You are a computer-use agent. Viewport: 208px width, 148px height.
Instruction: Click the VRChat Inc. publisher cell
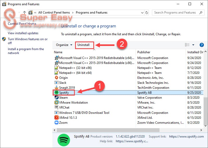pyautogui.click(x=145, y=108)
